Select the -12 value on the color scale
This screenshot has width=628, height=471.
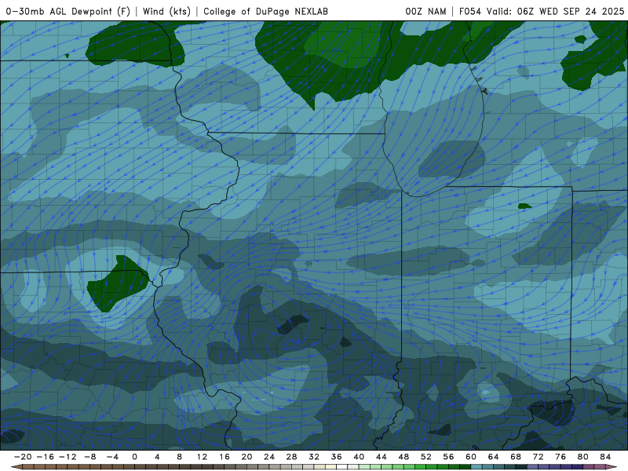coord(68,457)
